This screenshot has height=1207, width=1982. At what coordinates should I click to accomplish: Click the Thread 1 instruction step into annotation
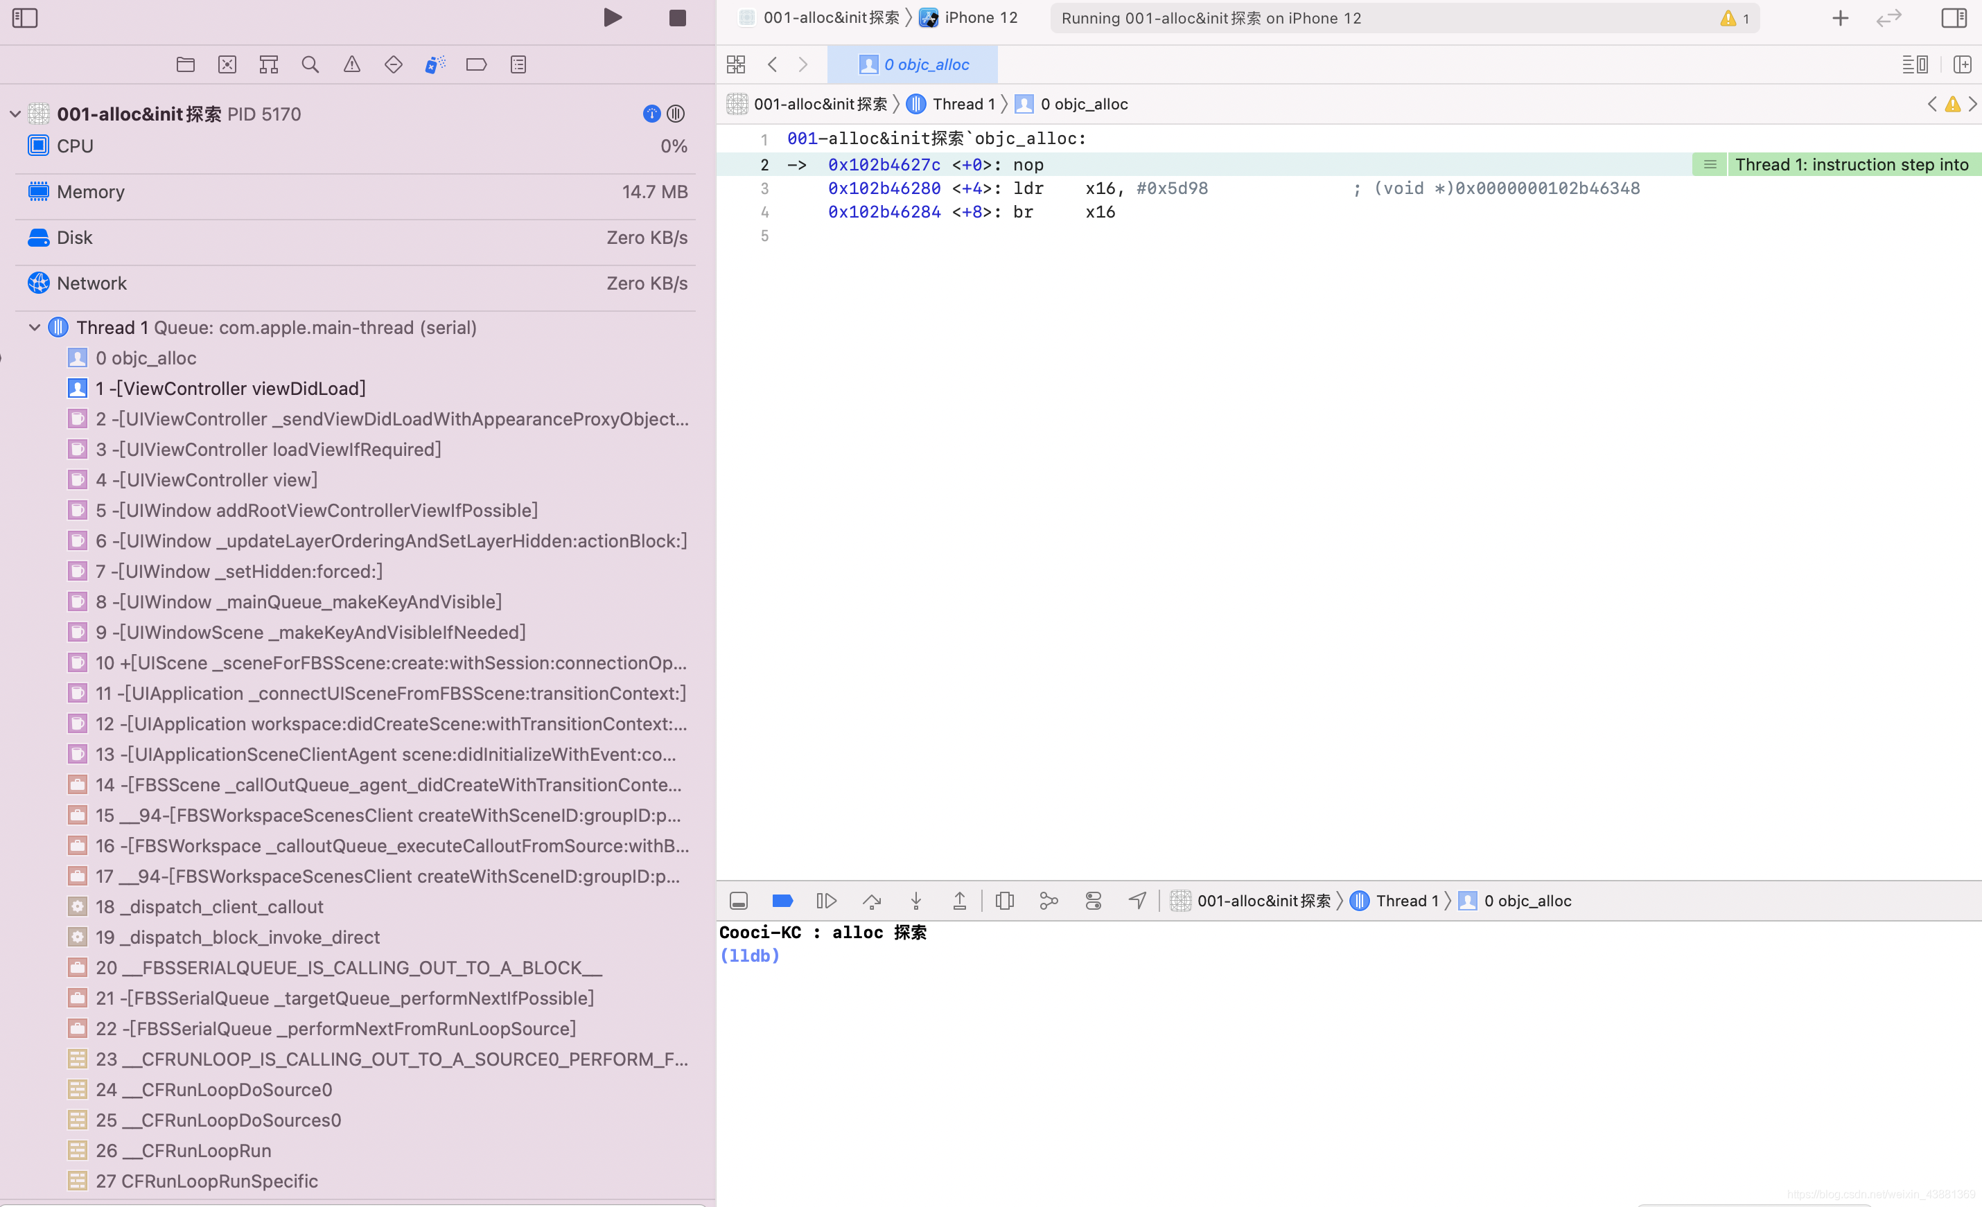pyautogui.click(x=1852, y=164)
